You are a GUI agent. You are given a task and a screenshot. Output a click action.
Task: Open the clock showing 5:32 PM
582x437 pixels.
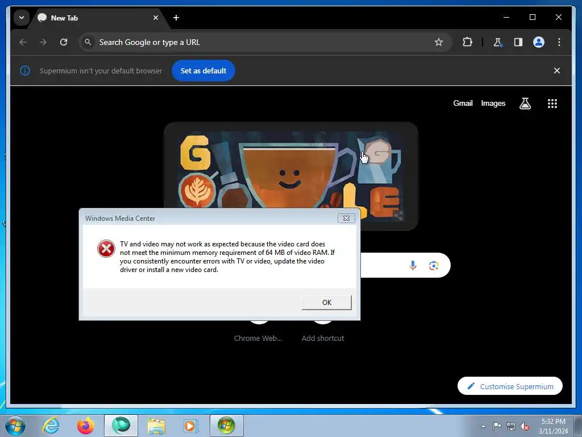point(553,426)
